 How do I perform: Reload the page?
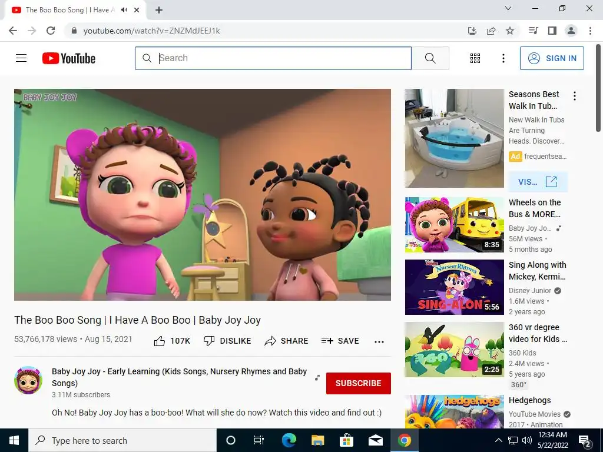coord(51,31)
